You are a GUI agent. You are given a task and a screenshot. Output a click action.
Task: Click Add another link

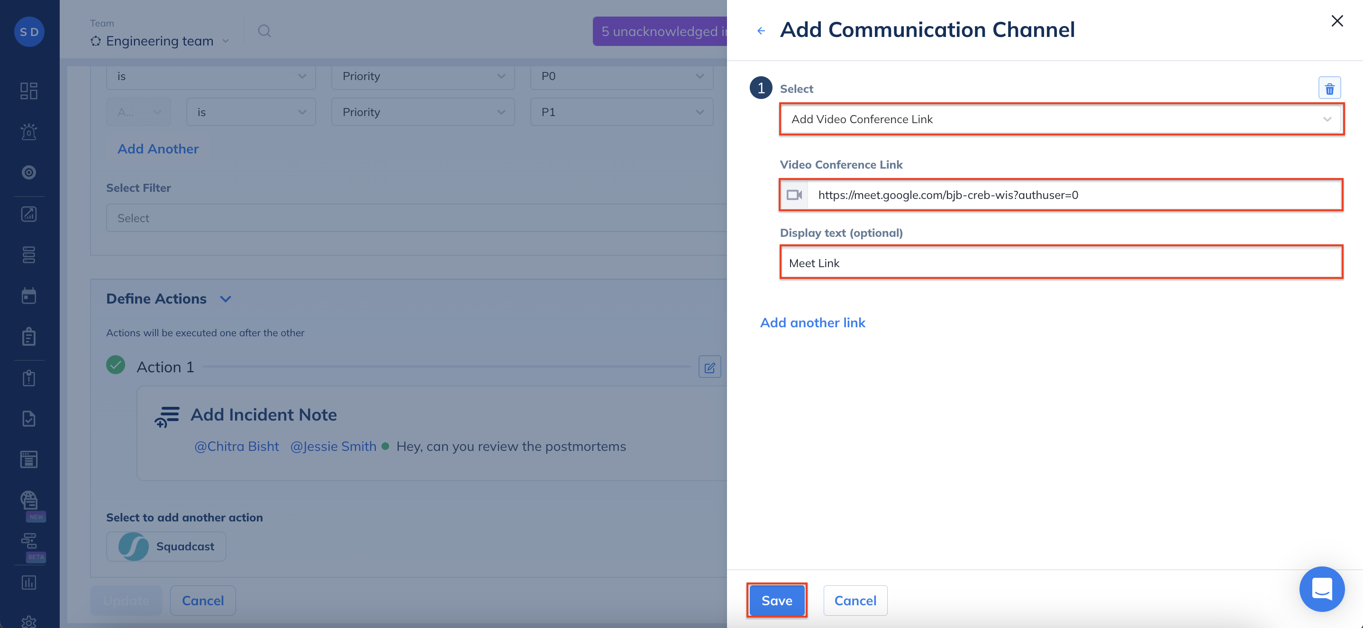click(x=812, y=323)
